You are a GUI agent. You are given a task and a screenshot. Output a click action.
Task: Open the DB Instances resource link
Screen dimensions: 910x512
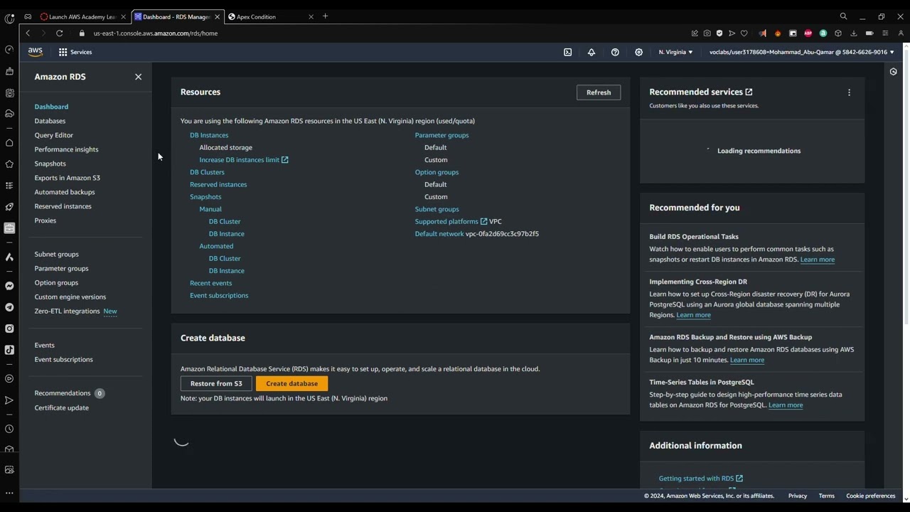(209, 135)
